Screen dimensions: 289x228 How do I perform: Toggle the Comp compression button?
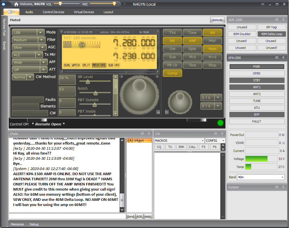pos(172,73)
